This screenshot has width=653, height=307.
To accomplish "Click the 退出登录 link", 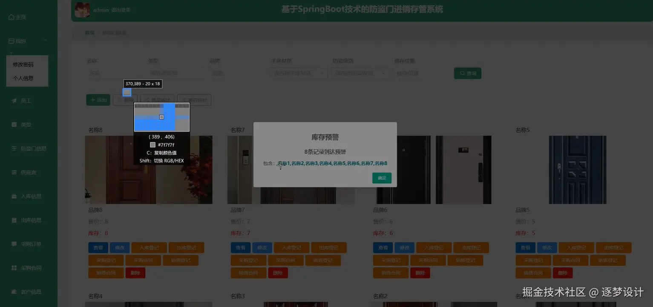I will (121, 10).
